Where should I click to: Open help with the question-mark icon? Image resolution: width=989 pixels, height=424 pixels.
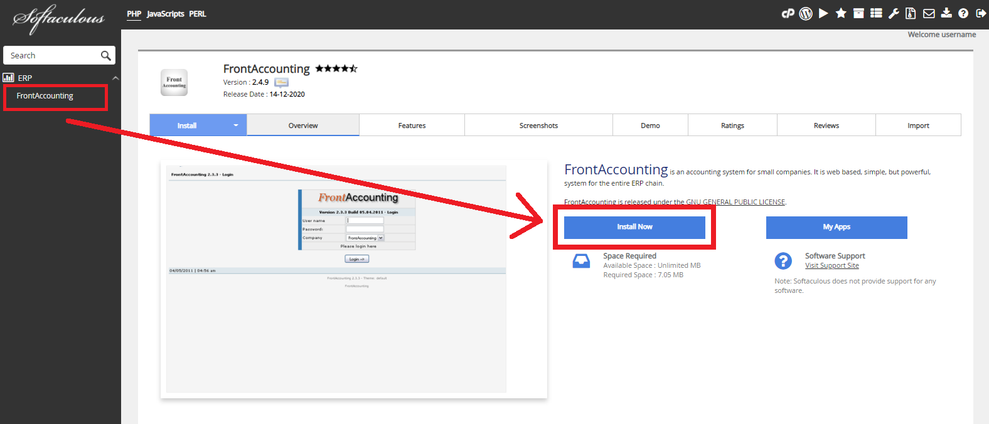[963, 13]
